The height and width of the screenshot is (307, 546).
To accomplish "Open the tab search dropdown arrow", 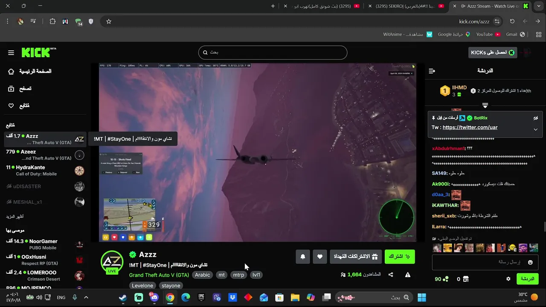I will [x=538, y=6].
